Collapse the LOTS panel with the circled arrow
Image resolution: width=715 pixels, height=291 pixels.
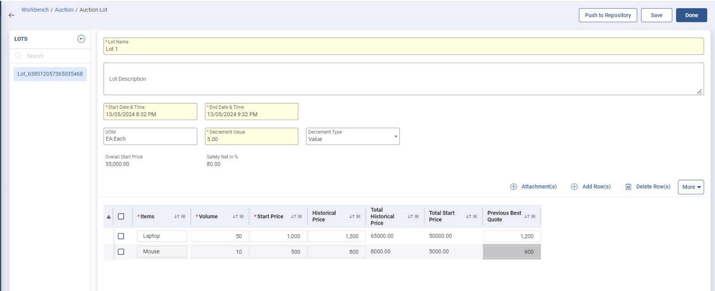click(81, 39)
